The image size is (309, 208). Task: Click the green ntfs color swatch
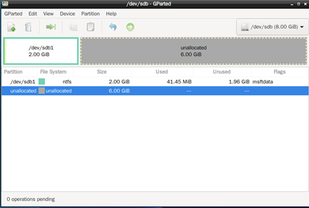(x=42, y=82)
